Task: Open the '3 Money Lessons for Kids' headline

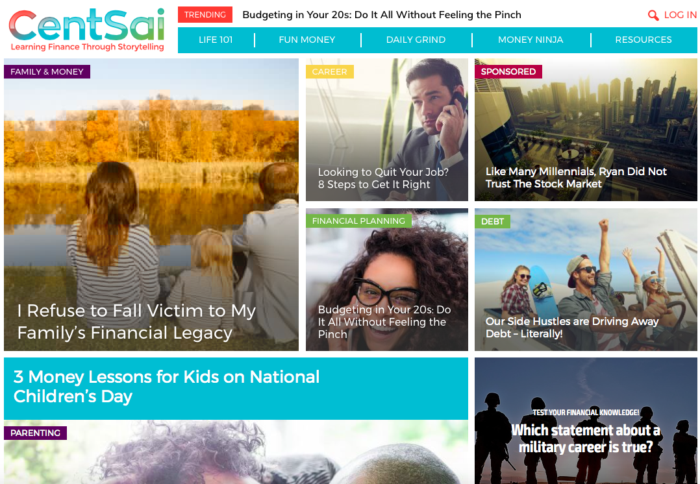Action: pos(166,386)
